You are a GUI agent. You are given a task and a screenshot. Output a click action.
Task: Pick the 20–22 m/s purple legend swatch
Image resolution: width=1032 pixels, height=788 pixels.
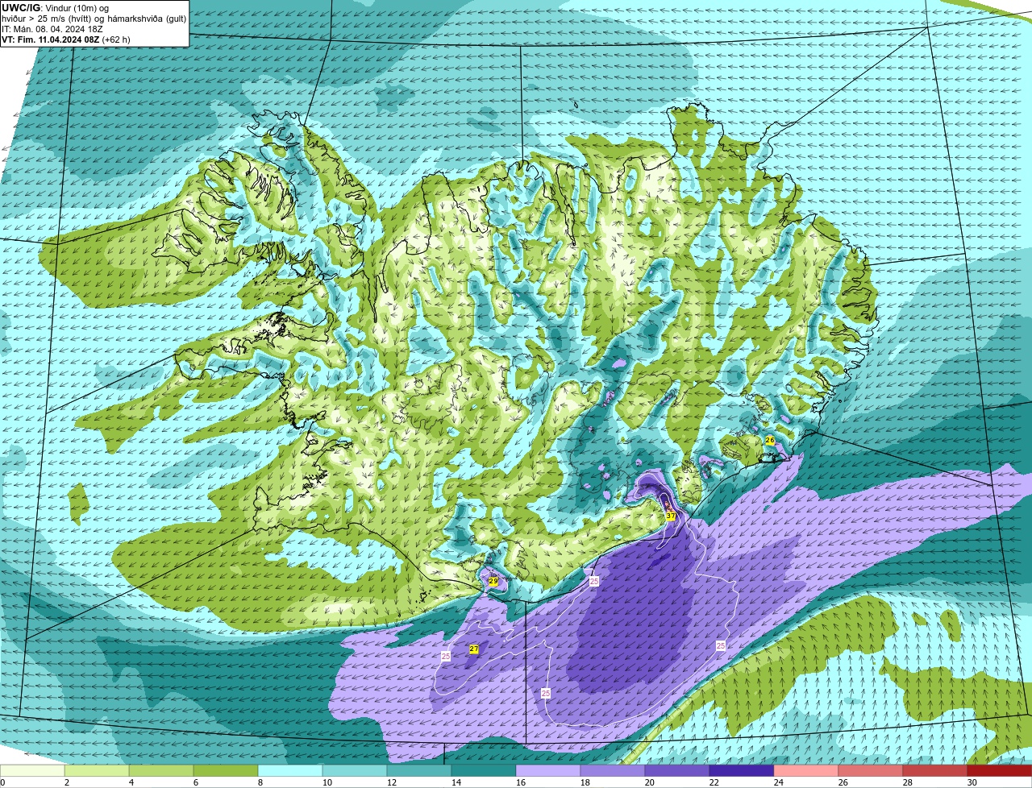coord(677,771)
